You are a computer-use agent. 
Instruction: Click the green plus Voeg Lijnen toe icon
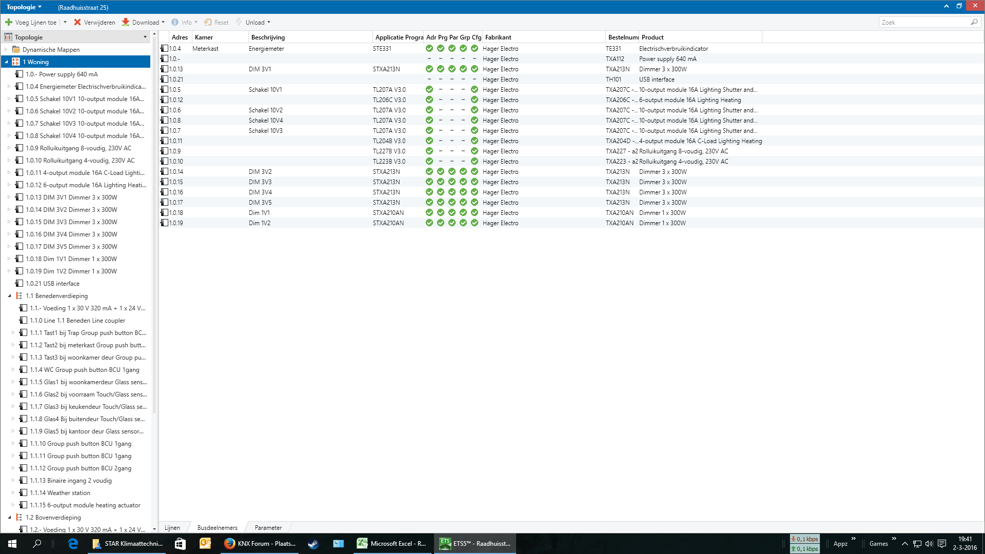[9, 22]
